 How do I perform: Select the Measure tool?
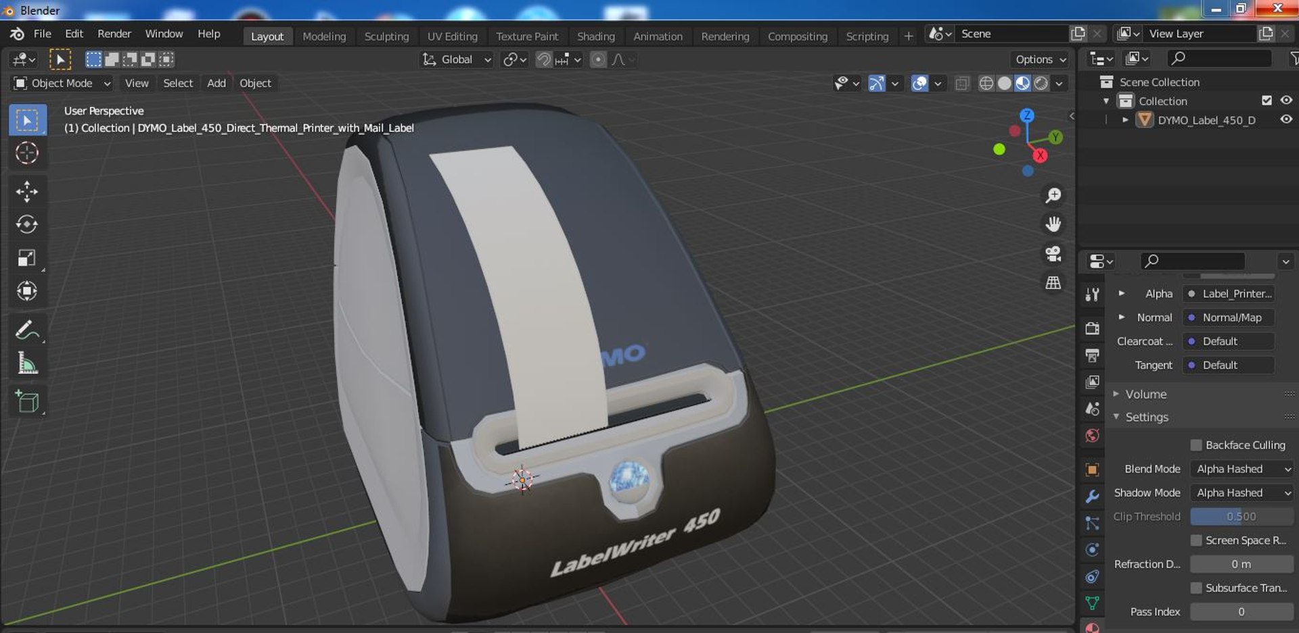(x=27, y=363)
